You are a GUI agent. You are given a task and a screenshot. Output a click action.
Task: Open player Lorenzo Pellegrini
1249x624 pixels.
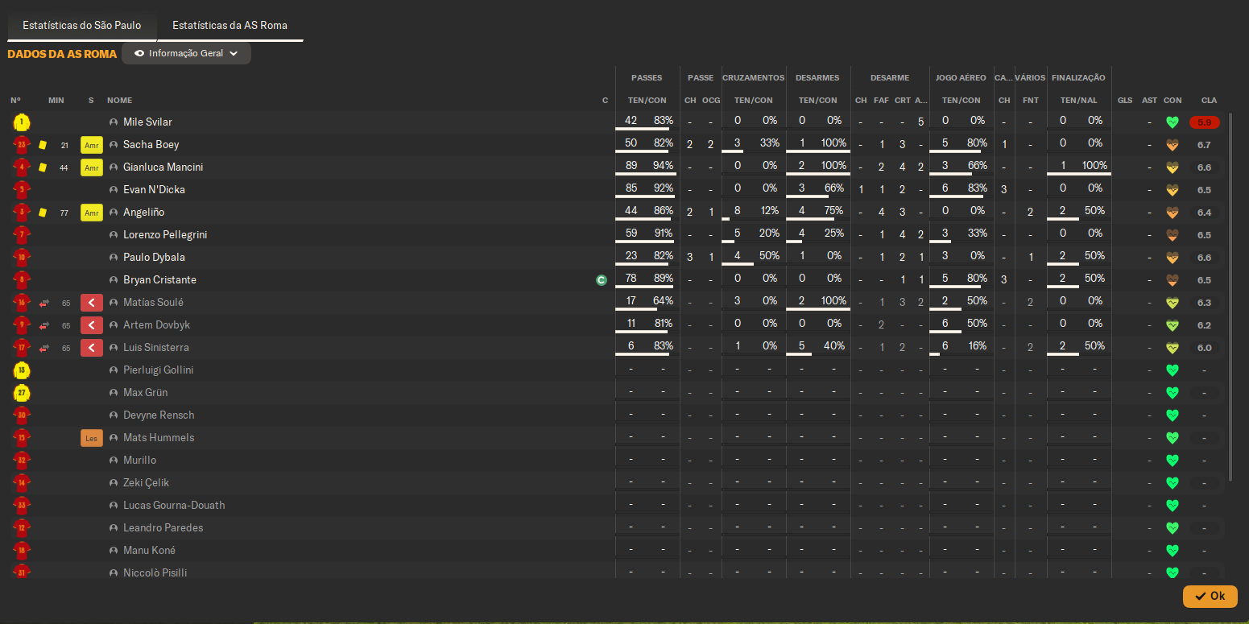click(x=165, y=235)
